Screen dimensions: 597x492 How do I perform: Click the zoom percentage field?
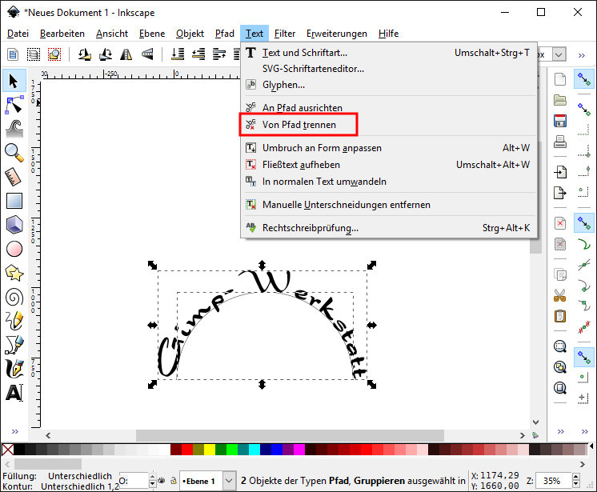[553, 481]
